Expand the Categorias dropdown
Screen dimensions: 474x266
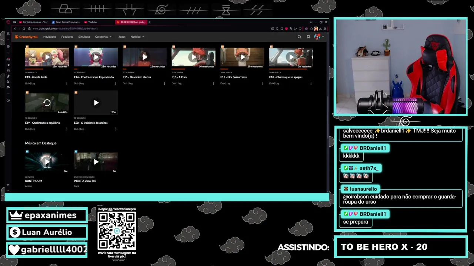coord(103,37)
